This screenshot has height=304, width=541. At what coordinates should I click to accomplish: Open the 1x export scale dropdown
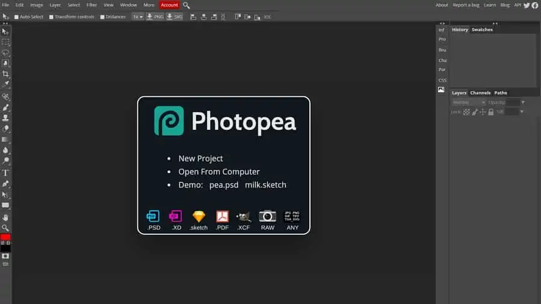click(x=138, y=17)
